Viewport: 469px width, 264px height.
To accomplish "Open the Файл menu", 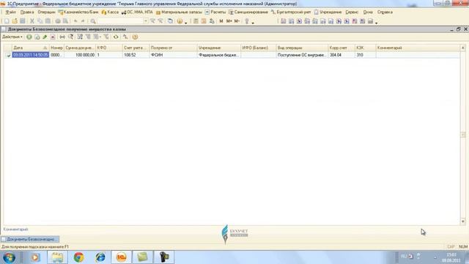I will tap(11, 12).
